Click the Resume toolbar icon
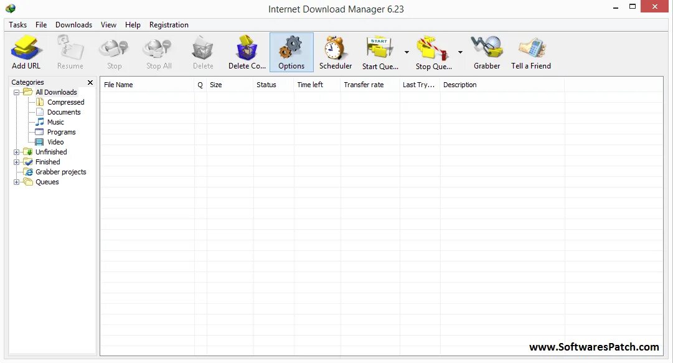The height and width of the screenshot is (363, 673). [70, 52]
